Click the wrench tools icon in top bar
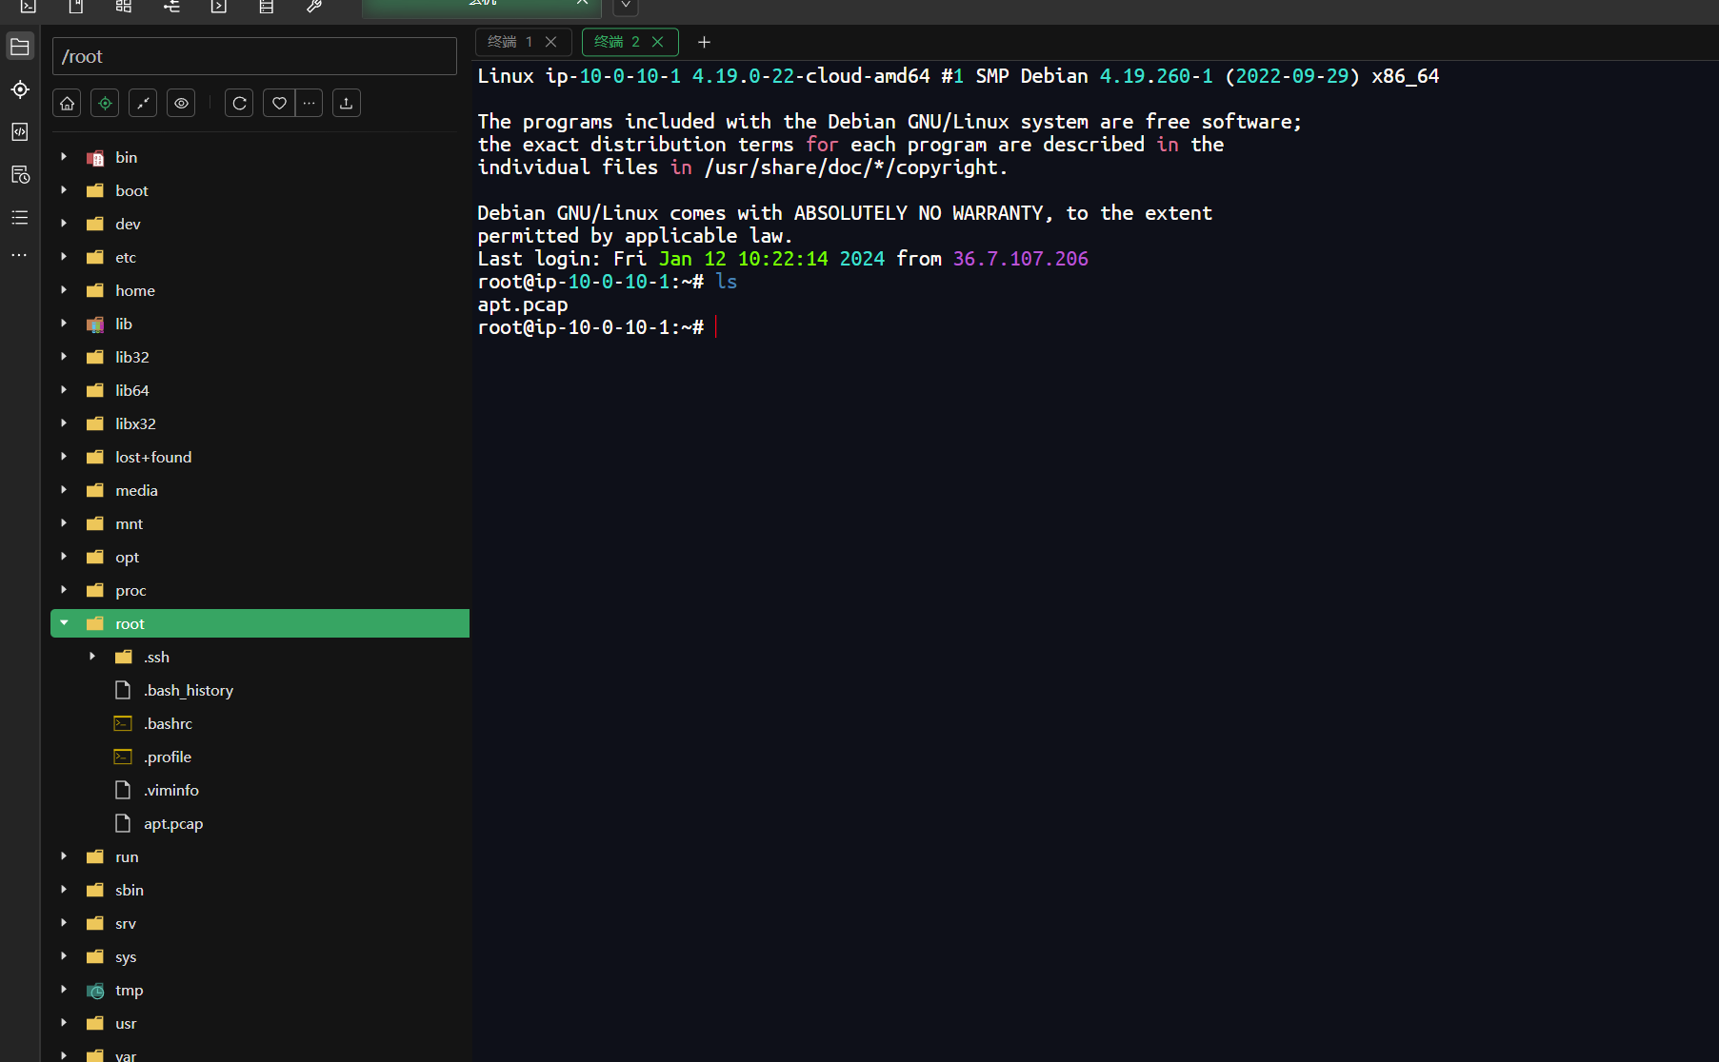 point(313,6)
